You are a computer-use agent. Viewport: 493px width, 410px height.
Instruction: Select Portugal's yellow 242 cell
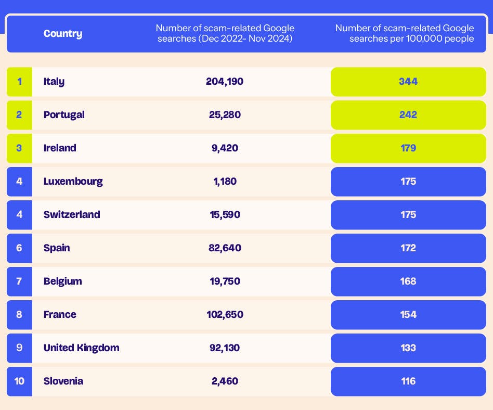(x=408, y=115)
